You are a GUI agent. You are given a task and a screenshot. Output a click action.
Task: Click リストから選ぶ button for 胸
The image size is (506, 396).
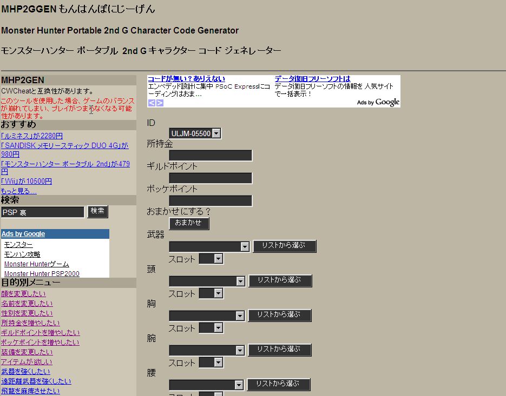point(279,315)
